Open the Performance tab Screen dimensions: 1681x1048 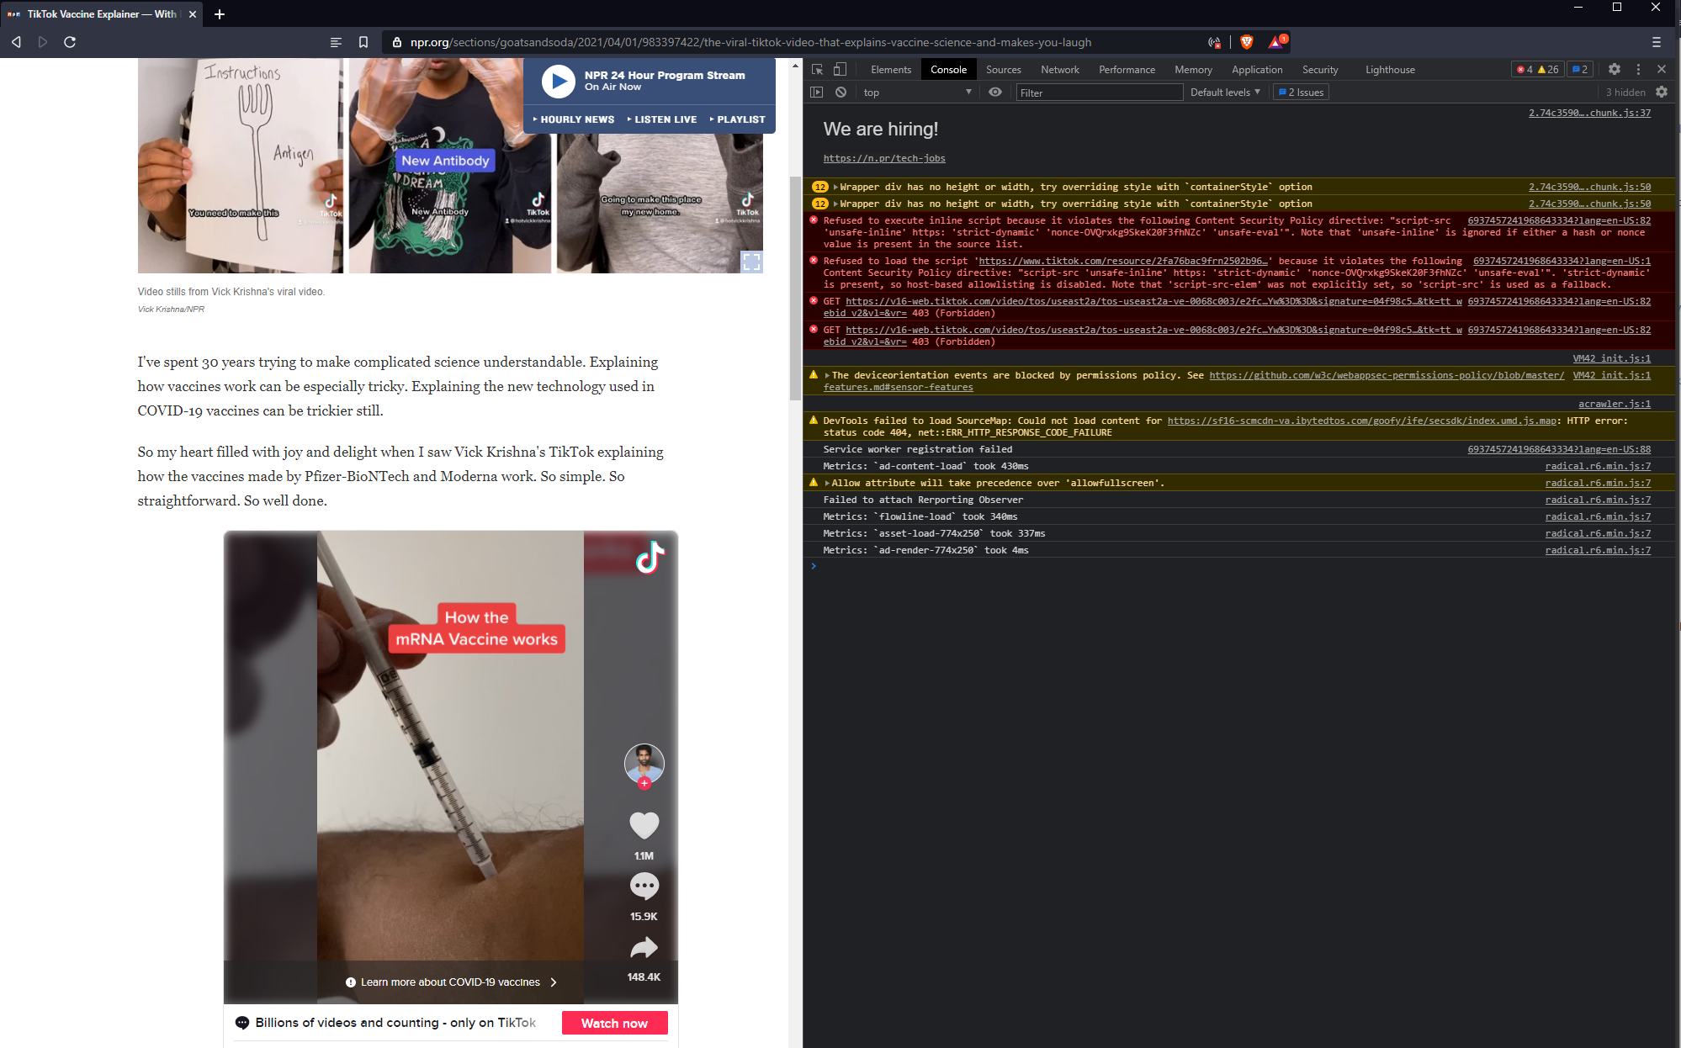[x=1127, y=70]
